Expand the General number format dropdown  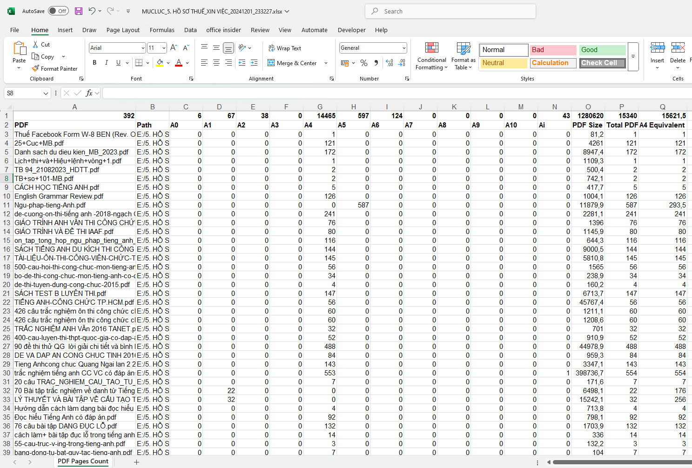pos(403,48)
